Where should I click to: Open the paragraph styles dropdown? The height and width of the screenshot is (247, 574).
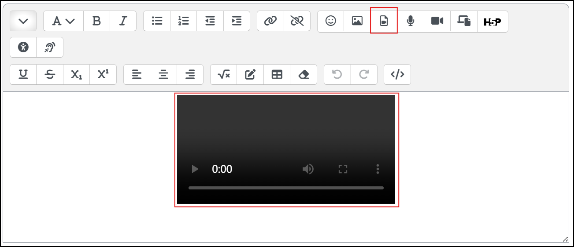[63, 21]
